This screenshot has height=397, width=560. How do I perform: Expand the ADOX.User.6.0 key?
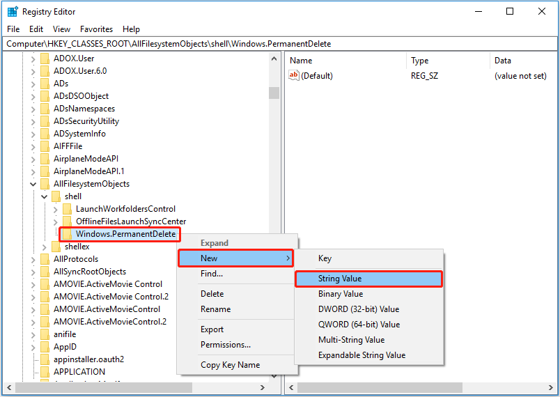click(x=33, y=72)
